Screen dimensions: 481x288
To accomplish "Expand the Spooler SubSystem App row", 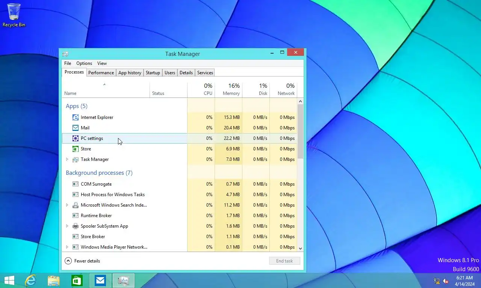I will click(67, 226).
